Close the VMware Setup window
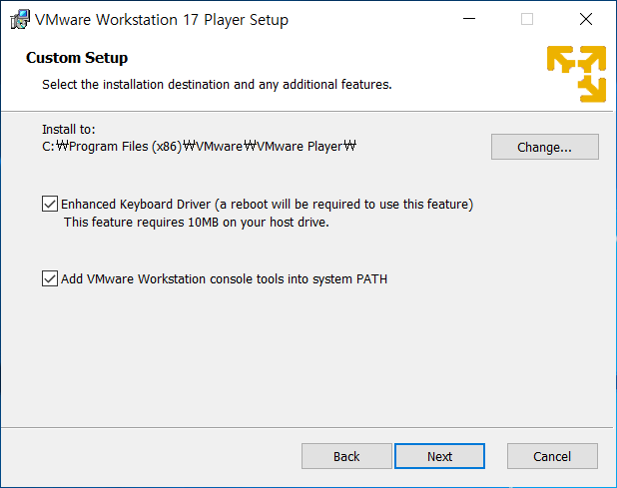The image size is (617, 488). [x=586, y=19]
